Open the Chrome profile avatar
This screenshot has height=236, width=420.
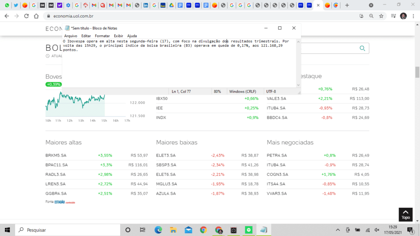404,16
